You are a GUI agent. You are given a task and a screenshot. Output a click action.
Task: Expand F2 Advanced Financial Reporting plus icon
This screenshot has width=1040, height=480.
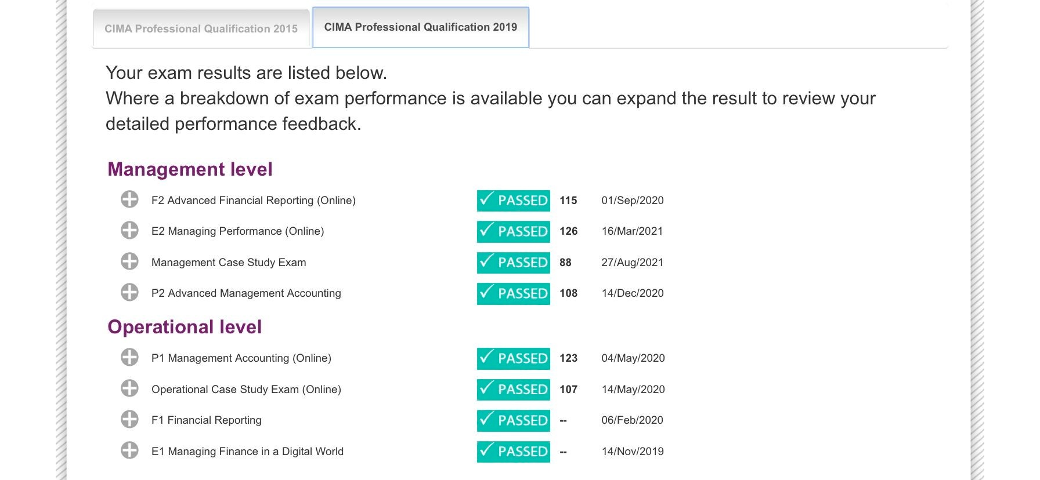point(129,200)
